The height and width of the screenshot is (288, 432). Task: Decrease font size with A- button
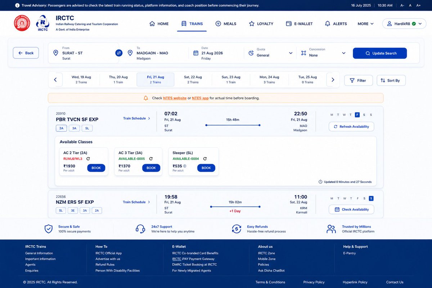402,5
